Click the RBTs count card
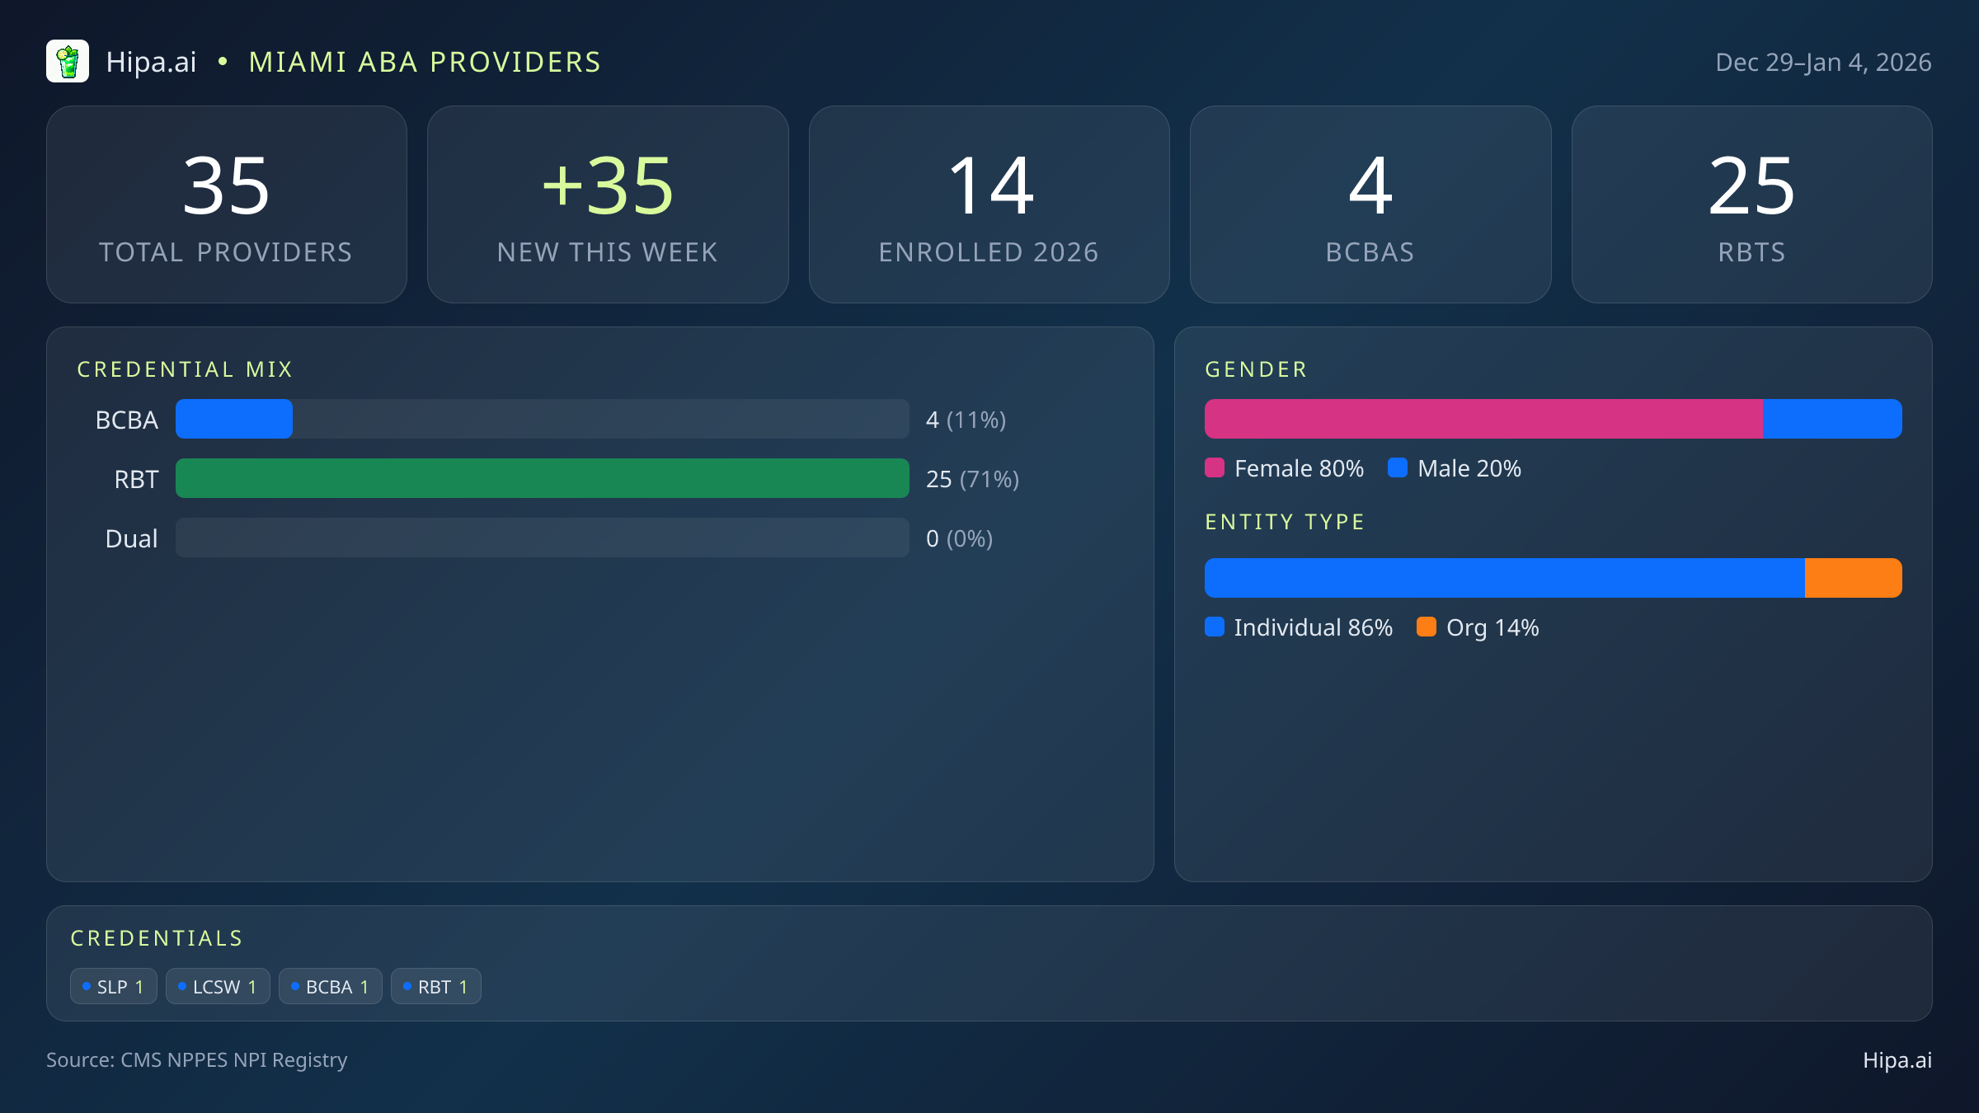Image resolution: width=1979 pixels, height=1113 pixels. (1751, 204)
